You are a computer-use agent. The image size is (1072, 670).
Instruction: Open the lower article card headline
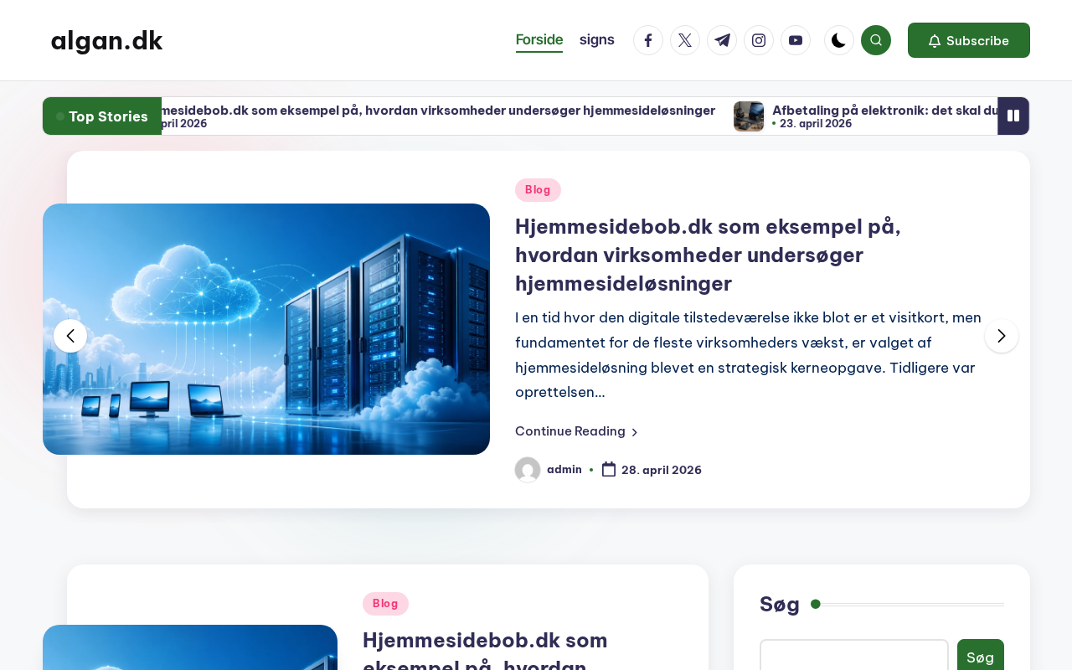pyautogui.click(x=487, y=649)
